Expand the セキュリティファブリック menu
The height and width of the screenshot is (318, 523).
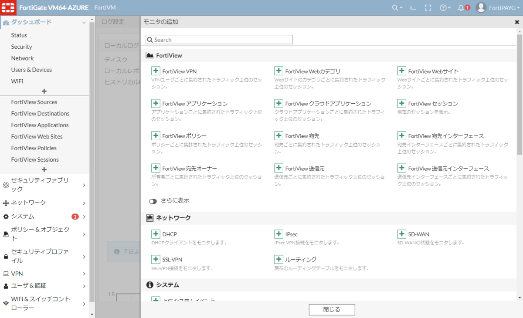click(x=44, y=185)
